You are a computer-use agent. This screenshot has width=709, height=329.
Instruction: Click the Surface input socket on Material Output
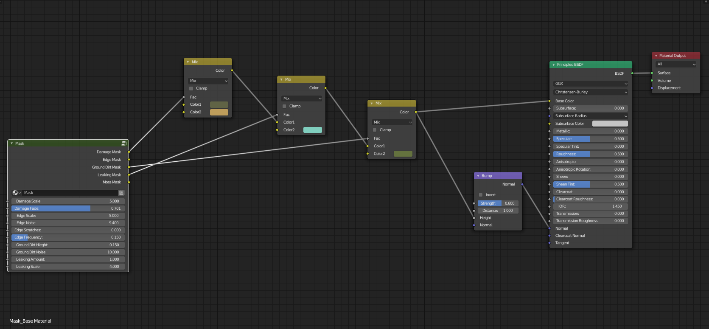pos(652,73)
